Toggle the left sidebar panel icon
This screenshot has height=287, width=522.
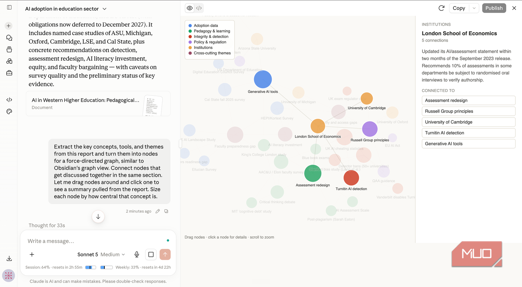[x=9, y=7]
